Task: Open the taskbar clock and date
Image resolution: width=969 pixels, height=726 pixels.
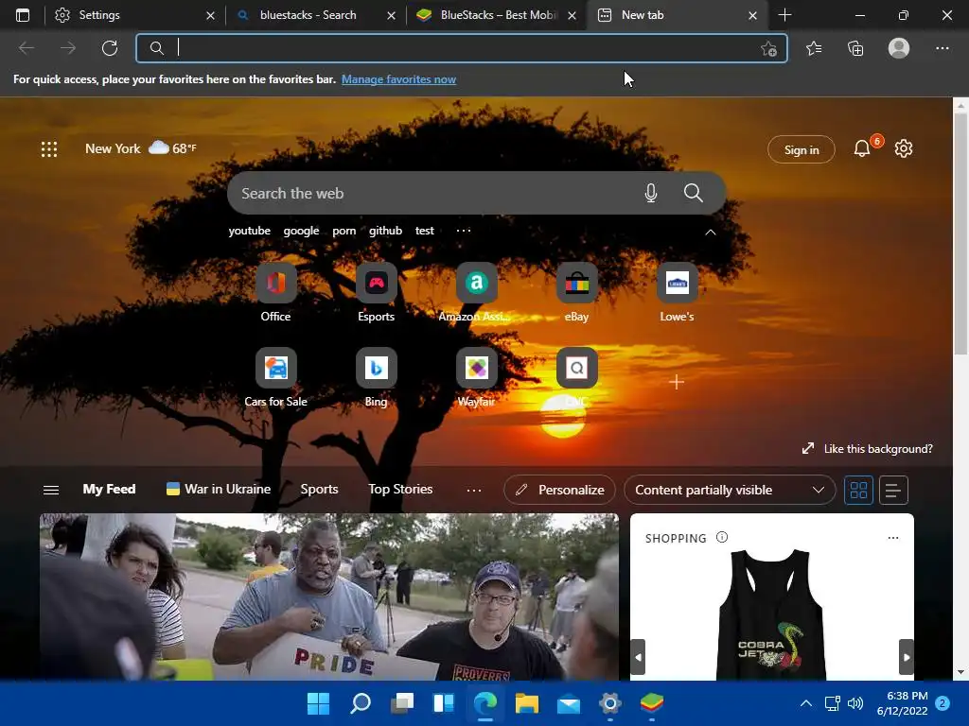Action: (902, 703)
